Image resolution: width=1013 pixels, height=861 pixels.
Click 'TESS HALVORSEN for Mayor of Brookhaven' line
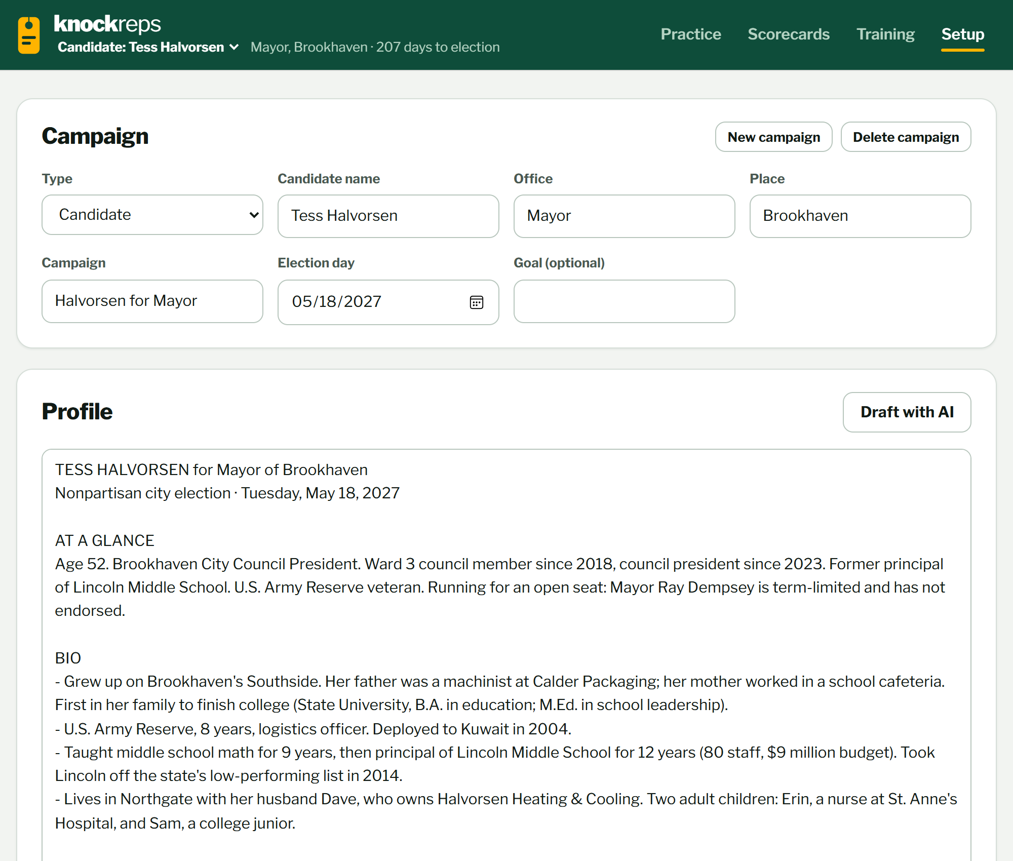click(x=211, y=469)
